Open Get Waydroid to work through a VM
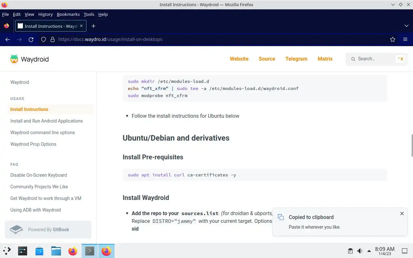 point(46,198)
